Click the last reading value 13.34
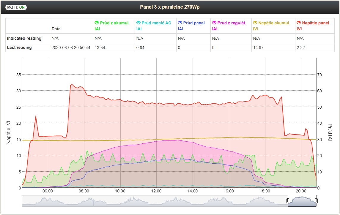Screen dimensions: 340x215 (x=100, y=48)
